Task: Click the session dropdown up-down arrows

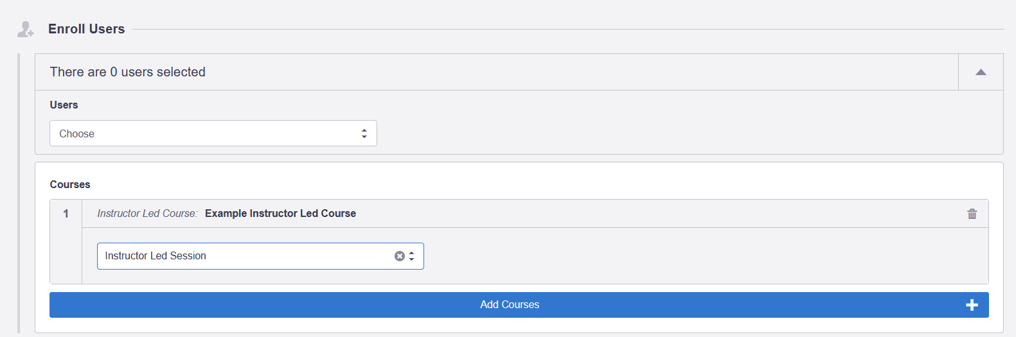Action: 412,256
